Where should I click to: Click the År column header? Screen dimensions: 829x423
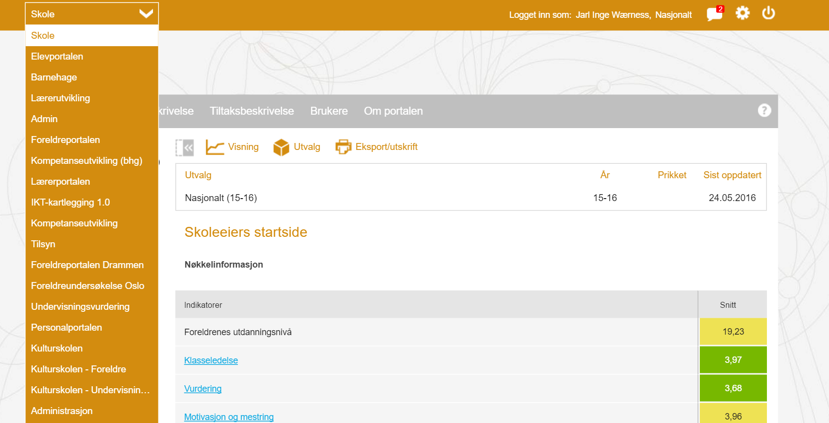click(x=605, y=175)
